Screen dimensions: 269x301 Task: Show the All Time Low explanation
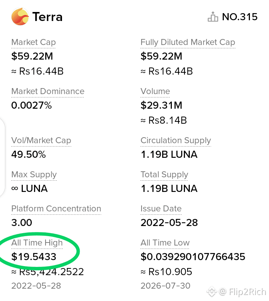[165, 243]
